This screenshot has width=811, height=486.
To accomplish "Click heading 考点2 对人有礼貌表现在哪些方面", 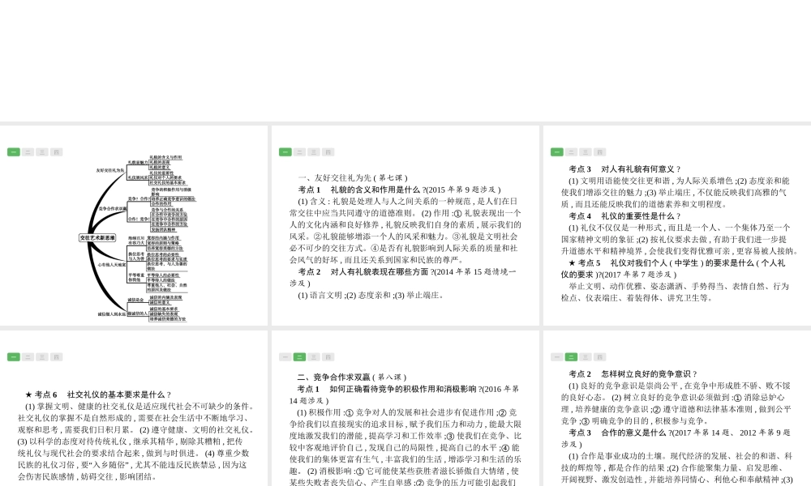I will [403, 277].
